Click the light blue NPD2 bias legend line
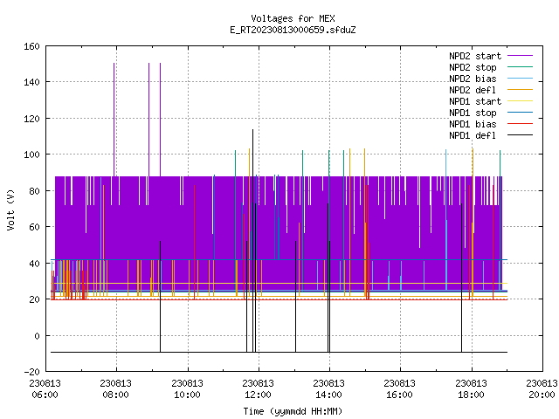 coord(520,79)
